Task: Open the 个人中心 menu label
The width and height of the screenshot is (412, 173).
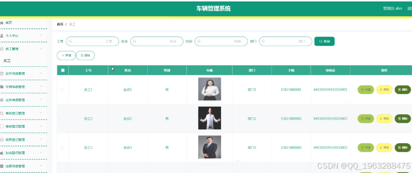Action: click(12, 36)
